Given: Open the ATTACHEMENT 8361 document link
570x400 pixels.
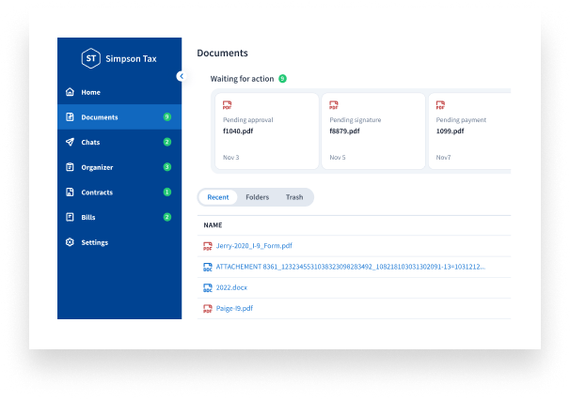Looking at the screenshot, I should point(351,267).
